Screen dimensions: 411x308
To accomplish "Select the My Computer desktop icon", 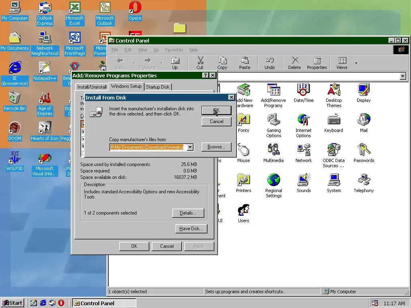I will [15, 11].
